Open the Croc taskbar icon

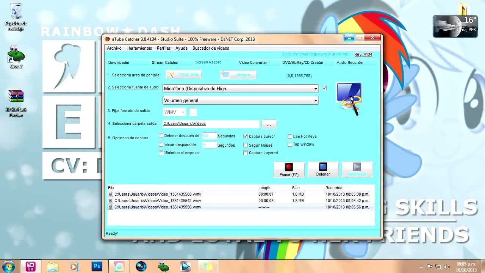163,267
